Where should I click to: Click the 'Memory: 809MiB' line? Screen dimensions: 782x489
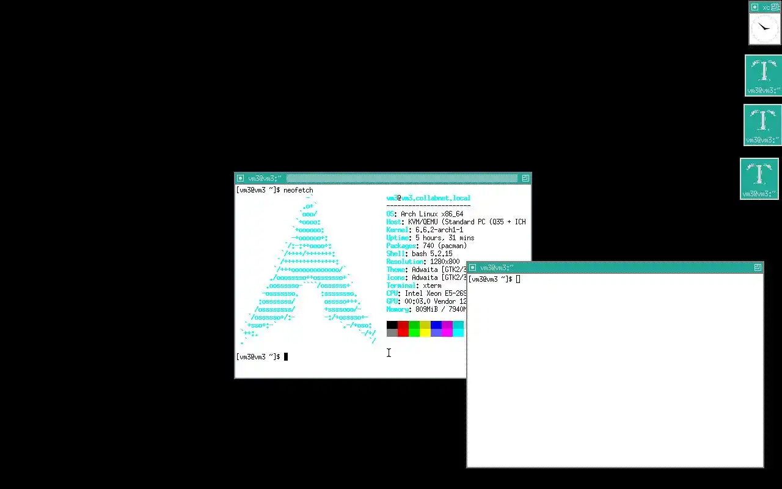click(426, 309)
